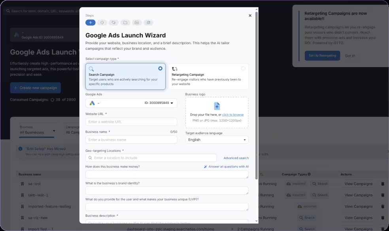Delete imported-feature-testing row with trash icon
Screen dimensions: 389x231
(383, 206)
